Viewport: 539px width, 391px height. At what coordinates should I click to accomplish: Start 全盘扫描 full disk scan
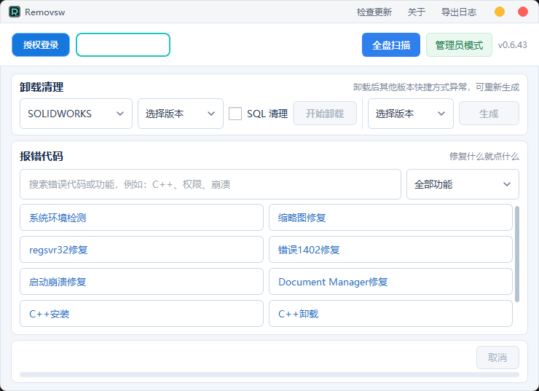pyautogui.click(x=391, y=44)
